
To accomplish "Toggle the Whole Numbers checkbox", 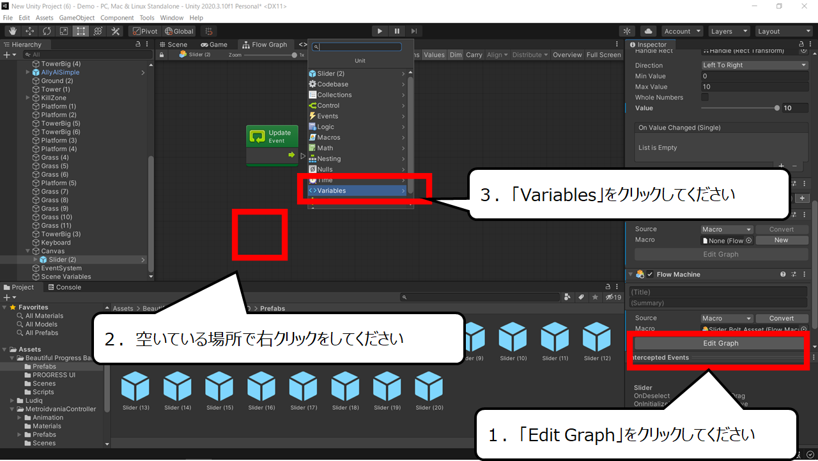I will click(x=705, y=97).
